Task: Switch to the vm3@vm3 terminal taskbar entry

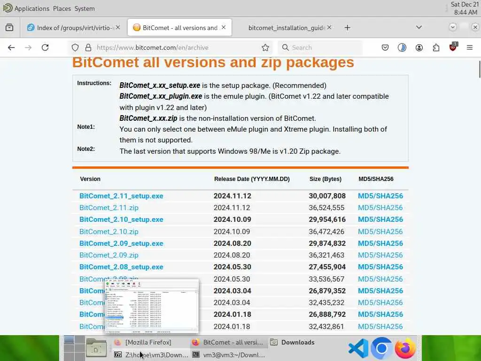Action: (229, 355)
